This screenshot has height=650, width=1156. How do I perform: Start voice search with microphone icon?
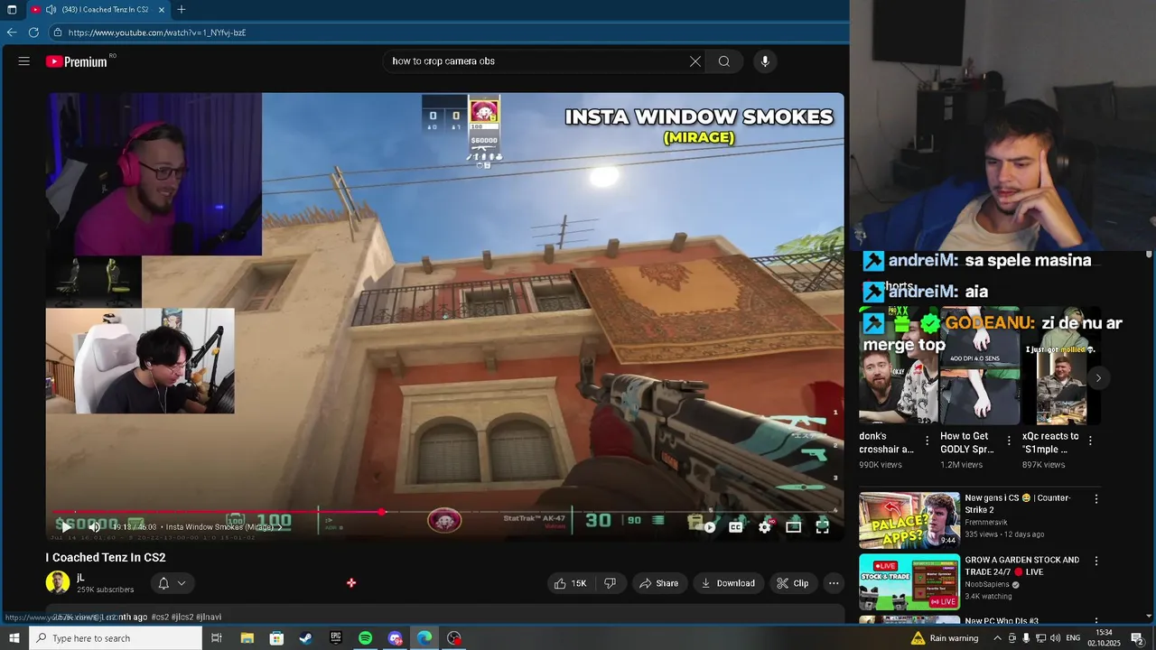pyautogui.click(x=765, y=61)
